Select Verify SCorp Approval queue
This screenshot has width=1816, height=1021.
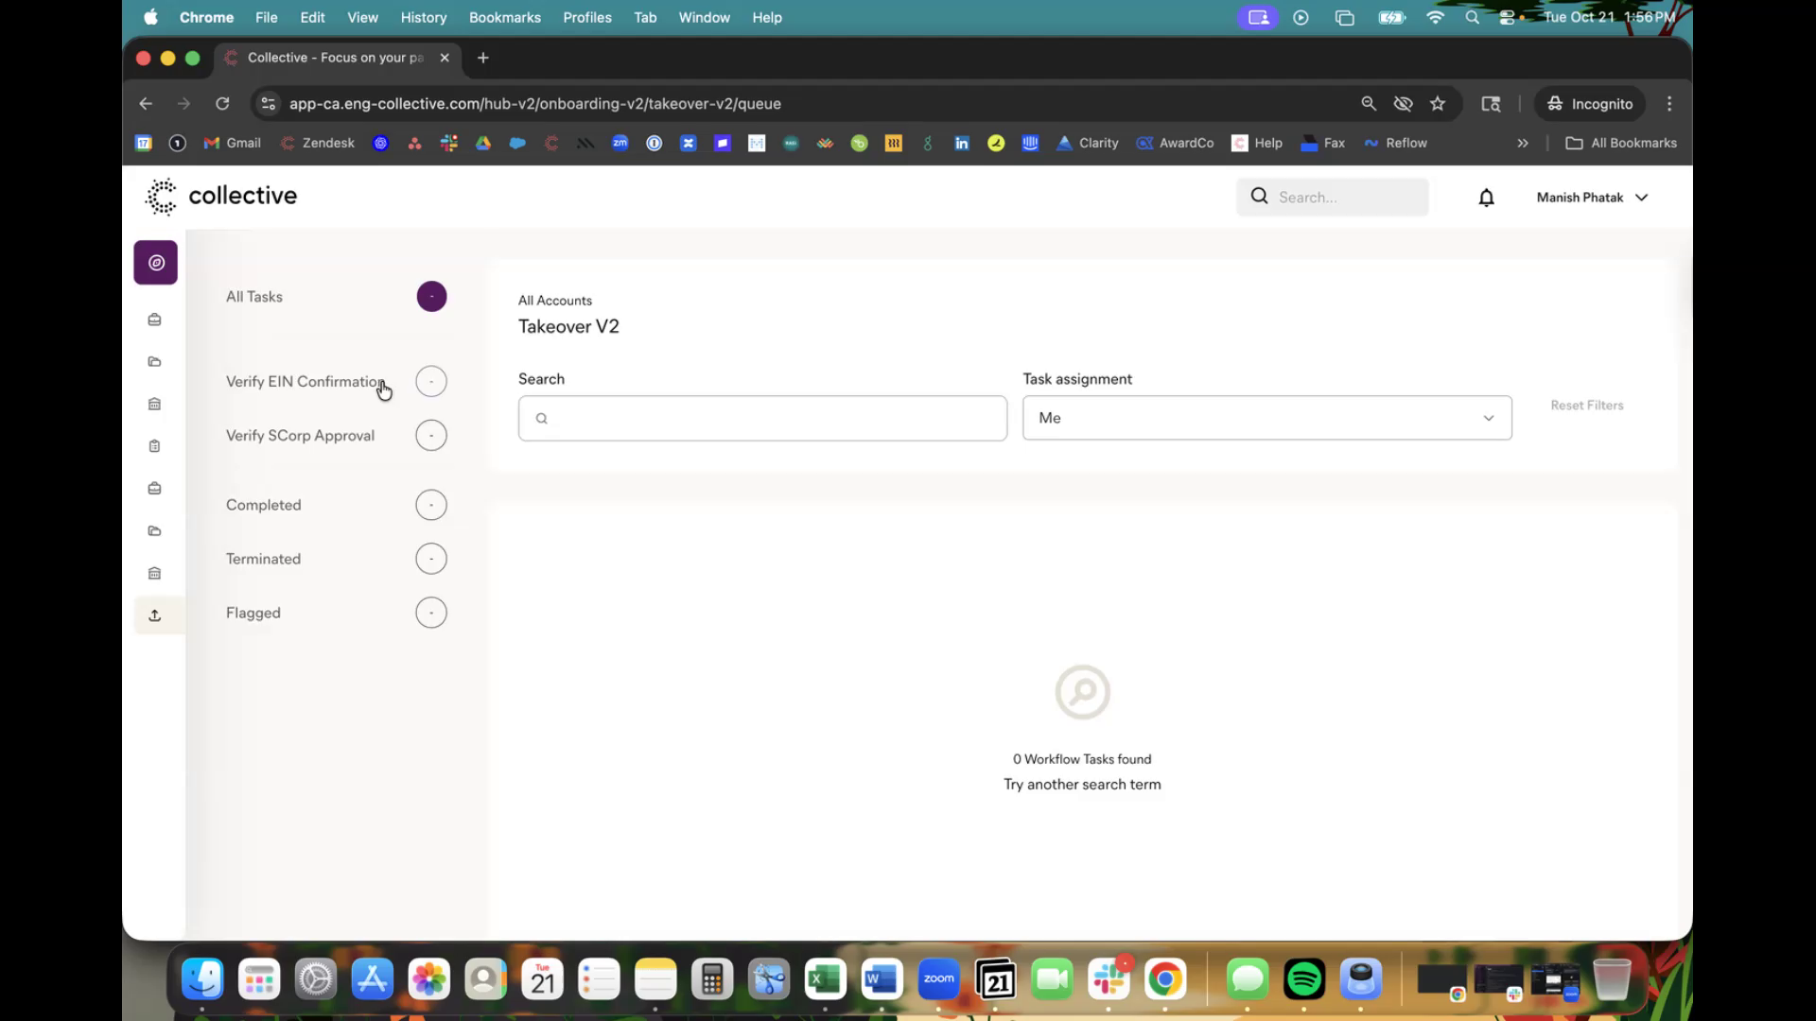click(300, 436)
